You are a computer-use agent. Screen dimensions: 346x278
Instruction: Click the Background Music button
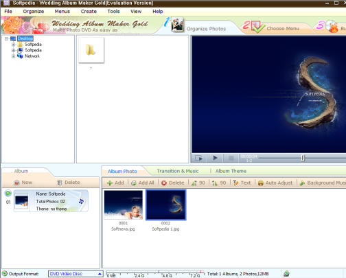tap(323, 183)
